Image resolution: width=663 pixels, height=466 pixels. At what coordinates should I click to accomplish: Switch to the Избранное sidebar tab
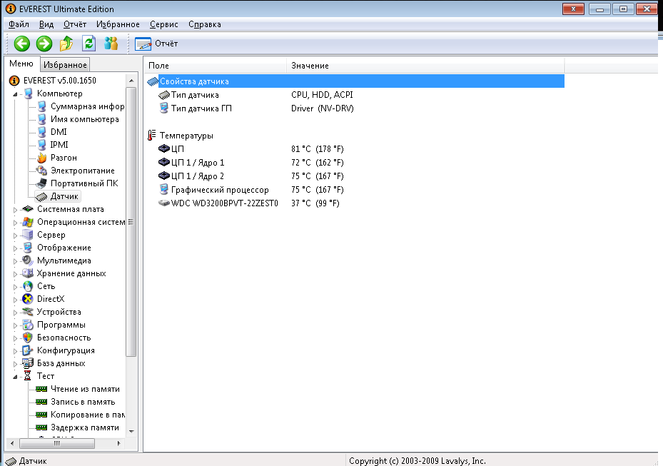coord(65,65)
